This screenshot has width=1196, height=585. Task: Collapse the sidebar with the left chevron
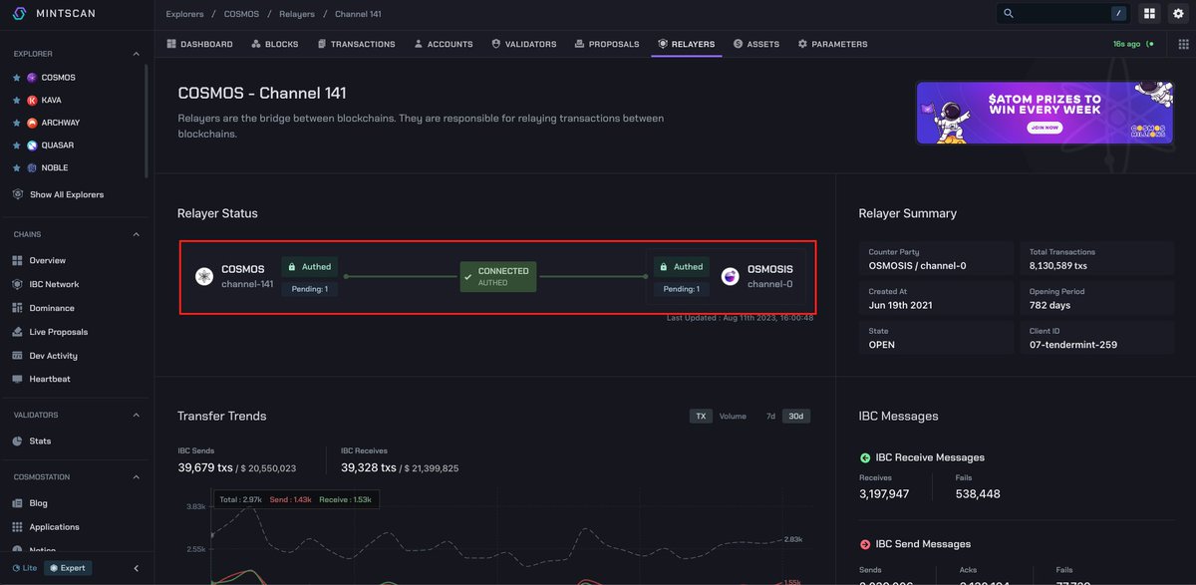coord(137,568)
